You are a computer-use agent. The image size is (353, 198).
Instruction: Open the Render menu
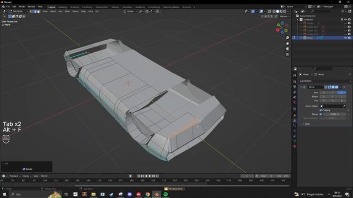[22, 7]
